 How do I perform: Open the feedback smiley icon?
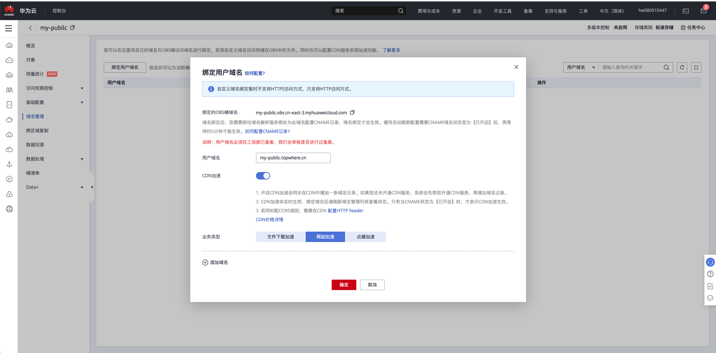click(710, 298)
